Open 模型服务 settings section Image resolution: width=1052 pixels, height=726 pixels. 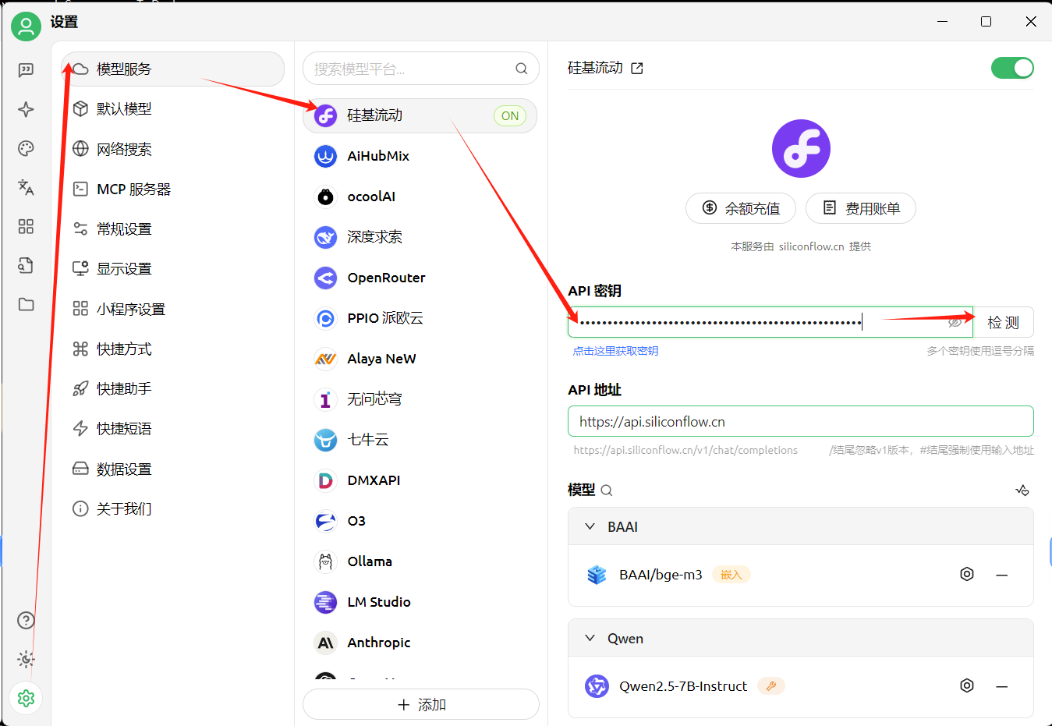pos(172,69)
